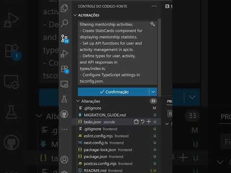Generate commit message with sparkle icon
The image size is (231, 173).
click(x=153, y=24)
